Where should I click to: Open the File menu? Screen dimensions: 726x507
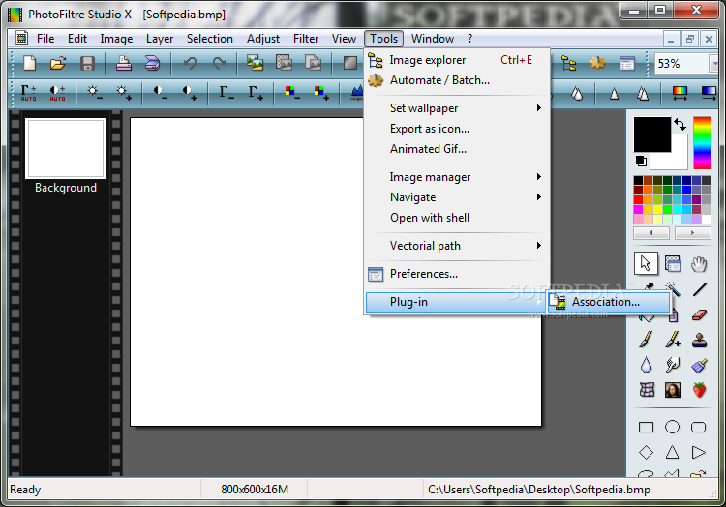pyautogui.click(x=45, y=39)
